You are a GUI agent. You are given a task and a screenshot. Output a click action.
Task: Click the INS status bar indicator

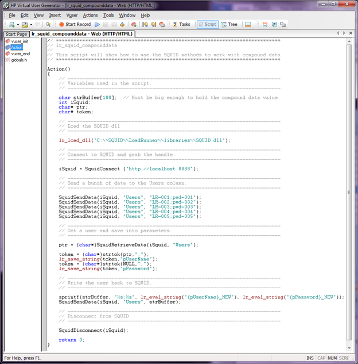(x=310, y=358)
